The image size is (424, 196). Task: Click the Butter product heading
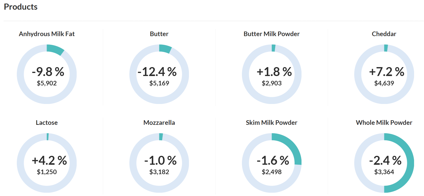(159, 34)
